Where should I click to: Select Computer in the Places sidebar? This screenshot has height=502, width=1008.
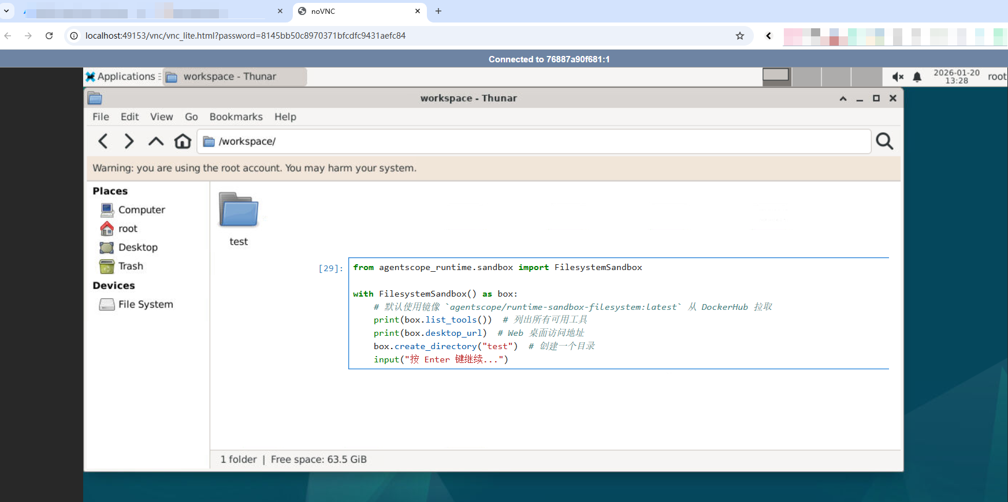(x=142, y=210)
